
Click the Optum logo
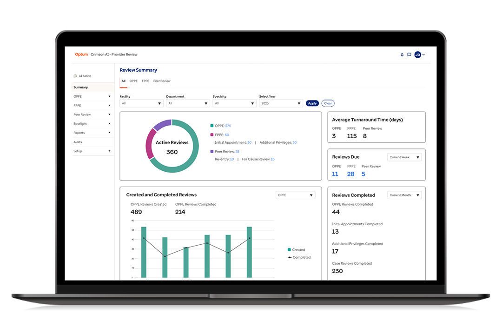click(81, 54)
